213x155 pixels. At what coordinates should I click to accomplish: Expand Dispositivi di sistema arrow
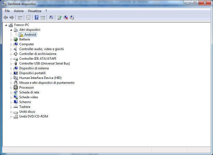tap(11, 69)
